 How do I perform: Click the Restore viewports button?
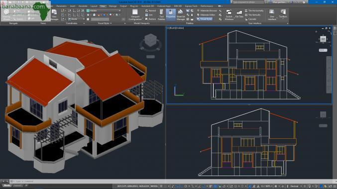[150, 19]
